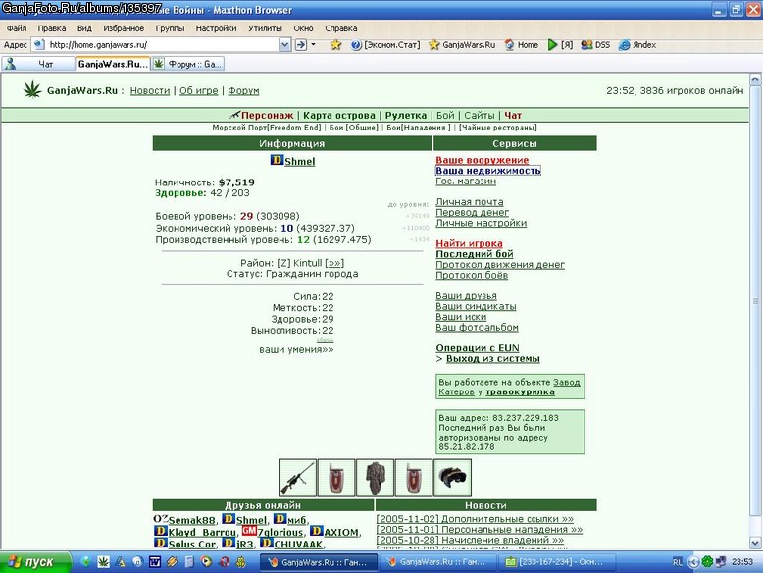The height and width of the screenshot is (573, 763).
Task: Click Выход из системы to log out
Action: coord(493,359)
